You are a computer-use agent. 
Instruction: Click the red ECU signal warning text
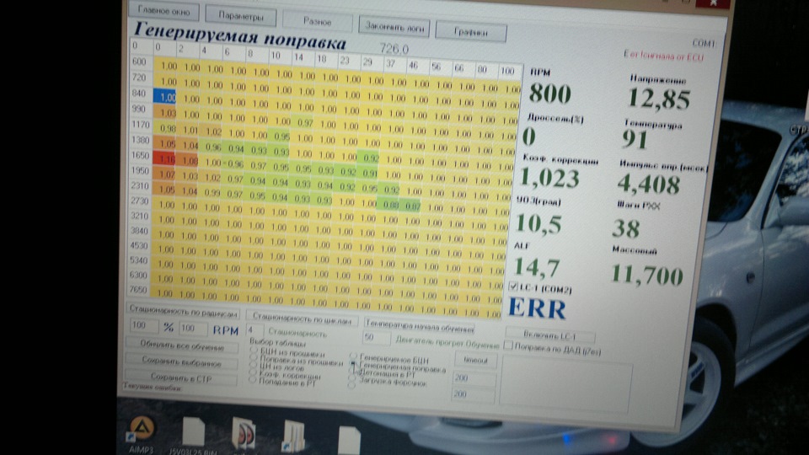[x=663, y=56]
